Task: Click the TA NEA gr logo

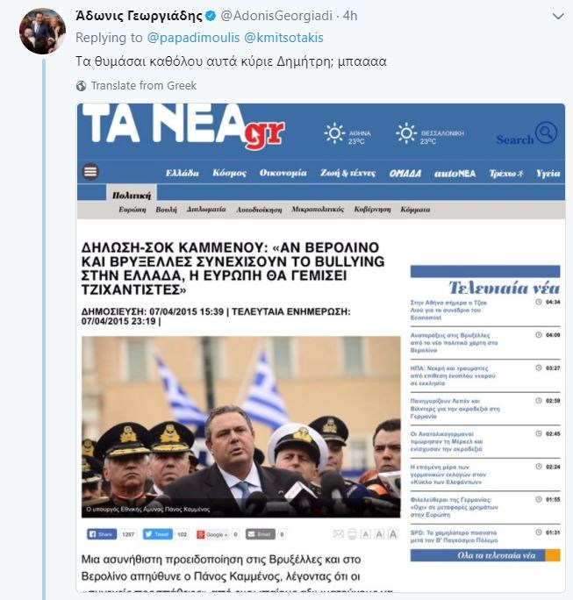Action: pos(183,126)
